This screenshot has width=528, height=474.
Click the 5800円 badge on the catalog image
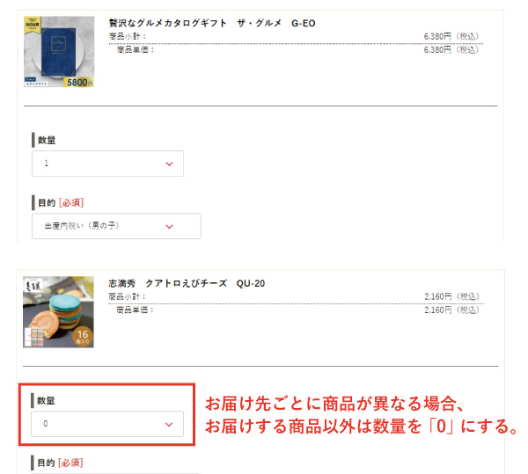79,83
